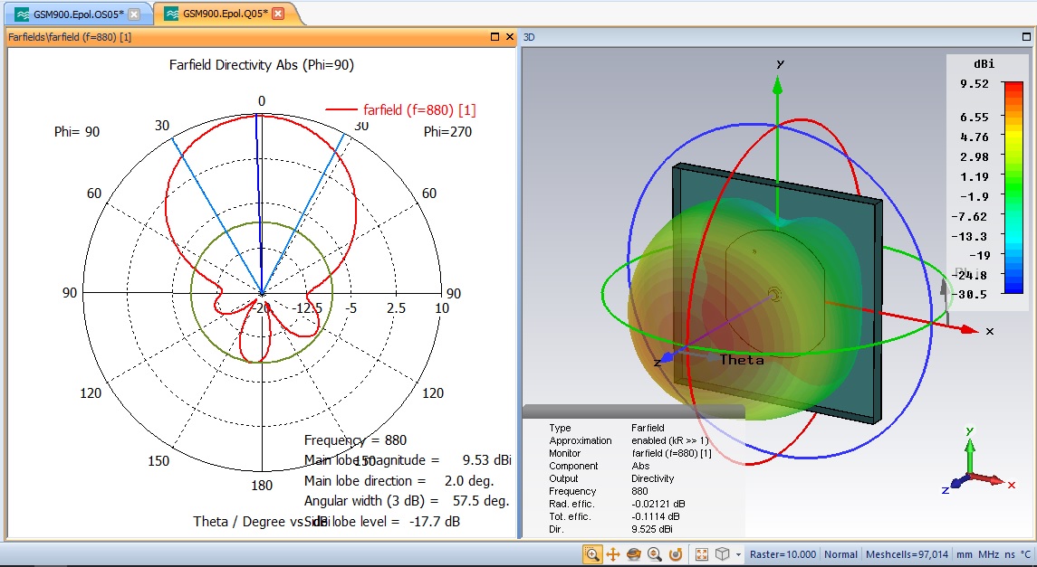Activate the Zoom tool in status bar
1037x567 pixels.
click(x=592, y=554)
